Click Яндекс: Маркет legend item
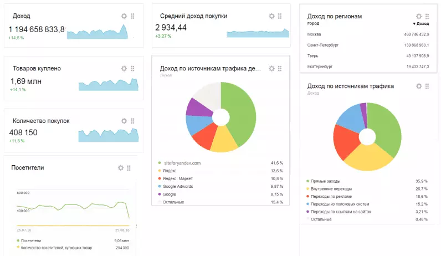441x256 pixels. coord(178,178)
